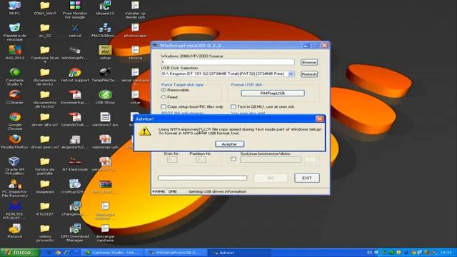The height and width of the screenshot is (257, 457).
Task: Open the fondos de pantalla folder
Action: [x=44, y=166]
